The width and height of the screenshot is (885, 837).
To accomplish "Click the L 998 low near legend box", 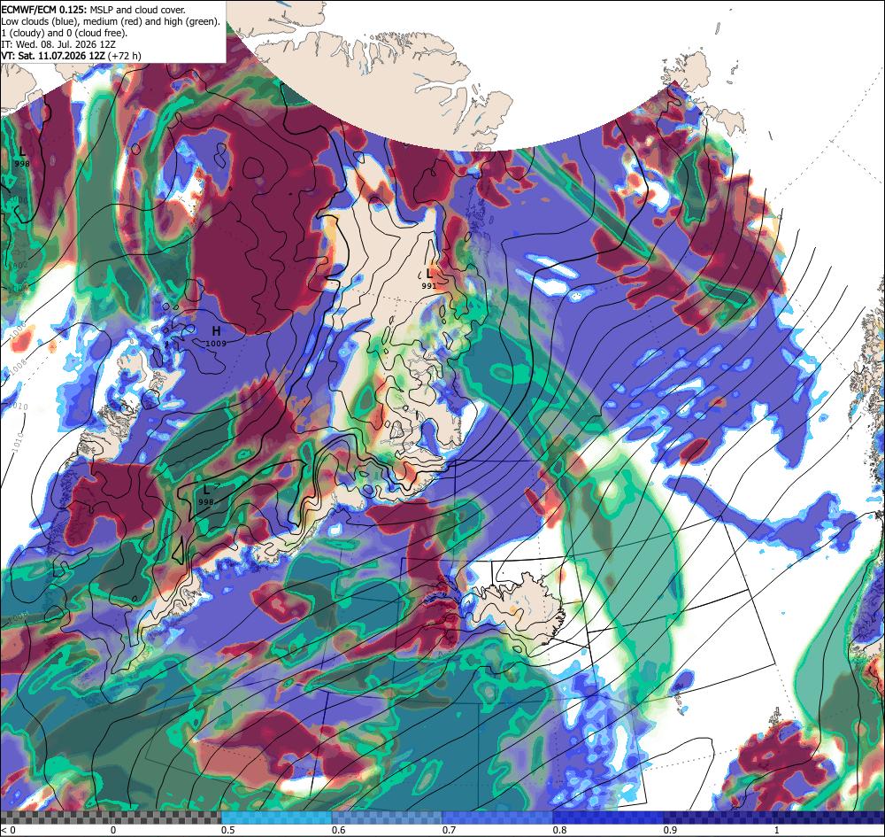I will pos(22,157).
